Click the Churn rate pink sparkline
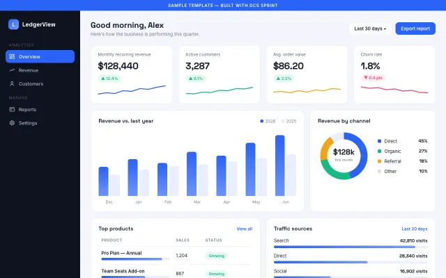 [x=394, y=90]
